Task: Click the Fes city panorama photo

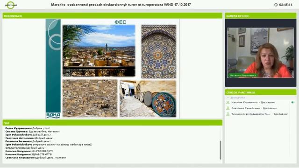Action: pyautogui.click(x=99, y=51)
